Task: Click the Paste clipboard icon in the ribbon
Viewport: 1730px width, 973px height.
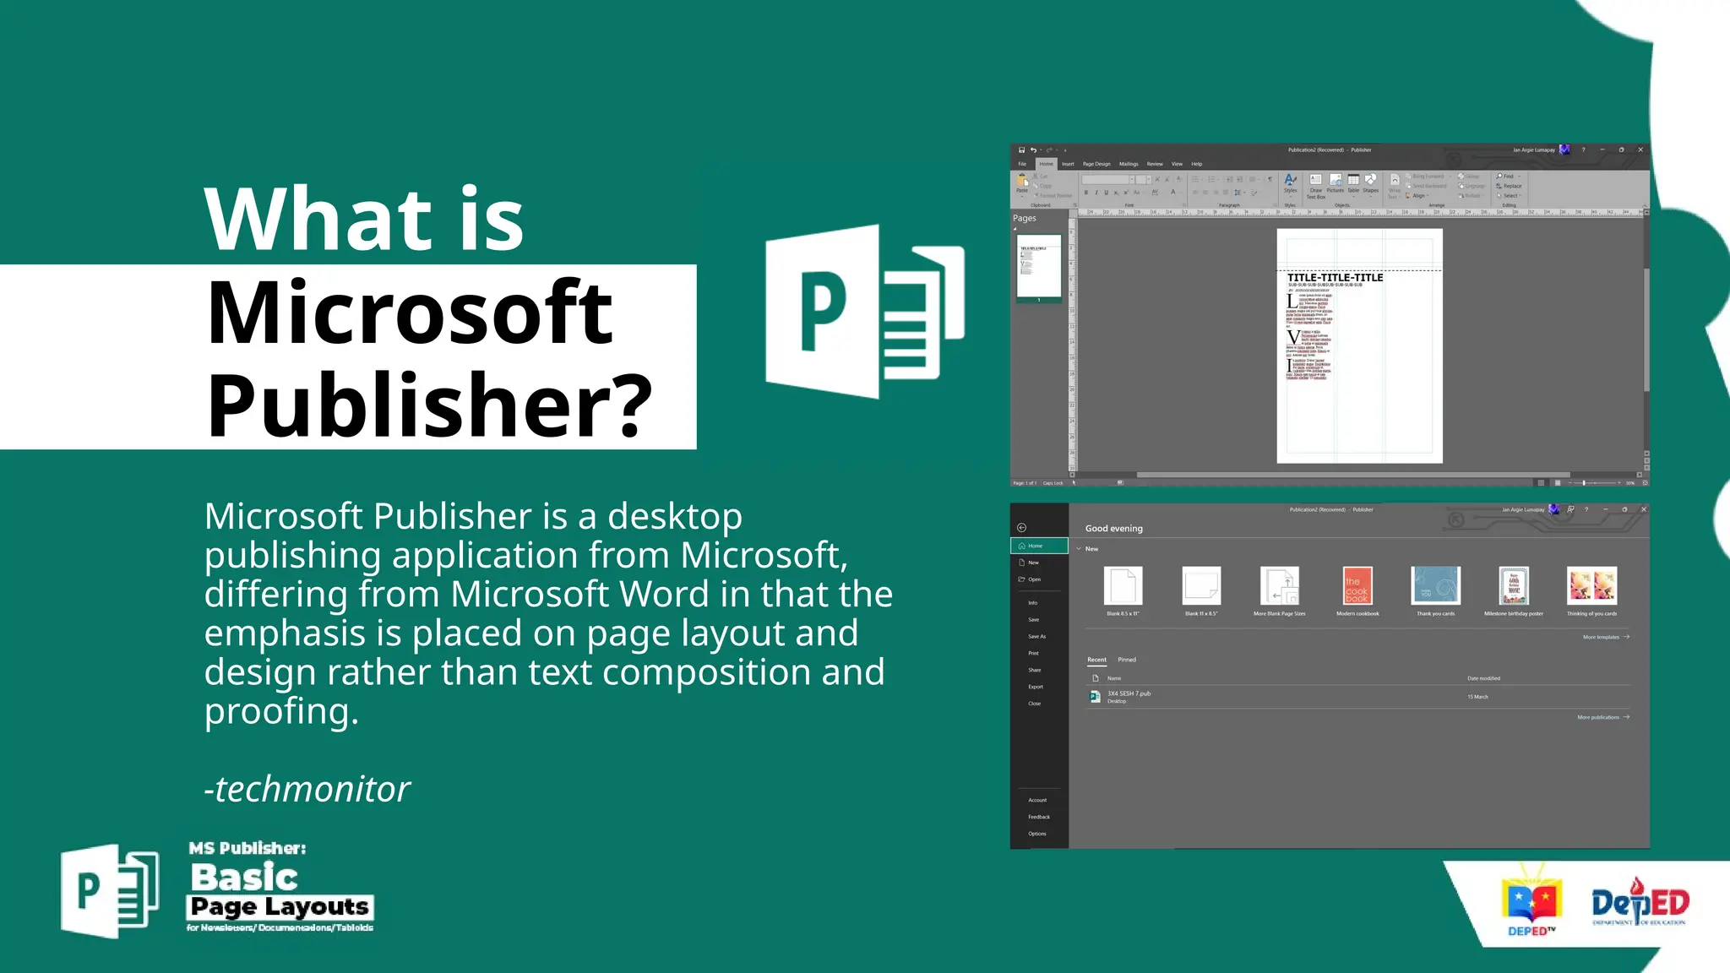Action: (1022, 182)
